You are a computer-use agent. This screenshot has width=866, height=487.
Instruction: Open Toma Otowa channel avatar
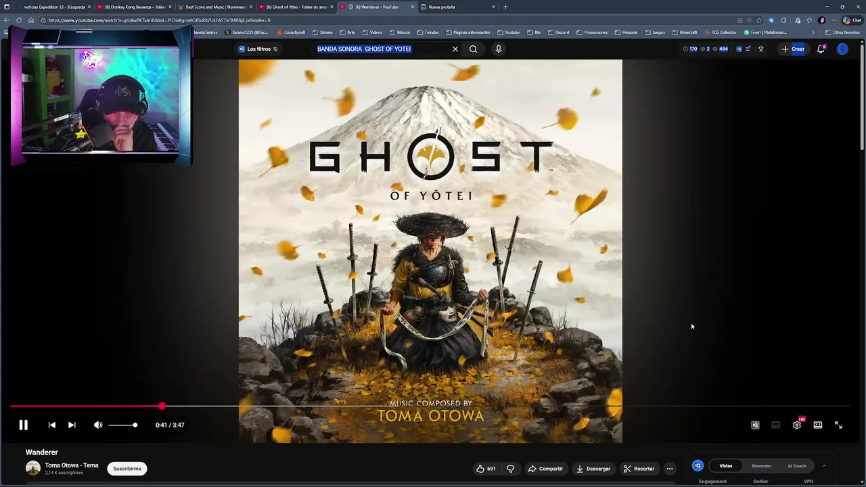(33, 468)
